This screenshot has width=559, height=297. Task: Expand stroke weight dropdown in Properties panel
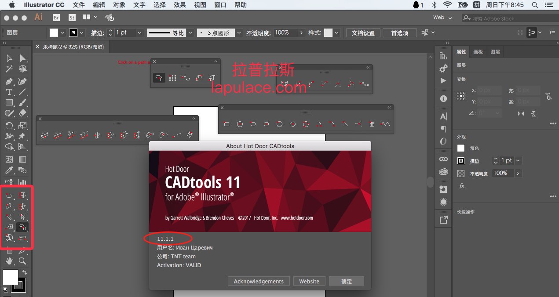(518, 161)
